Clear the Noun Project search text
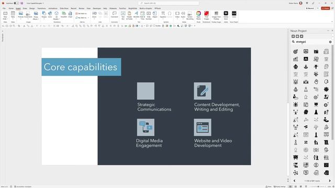Screen dimensions: 335x188 click(x=330, y=42)
